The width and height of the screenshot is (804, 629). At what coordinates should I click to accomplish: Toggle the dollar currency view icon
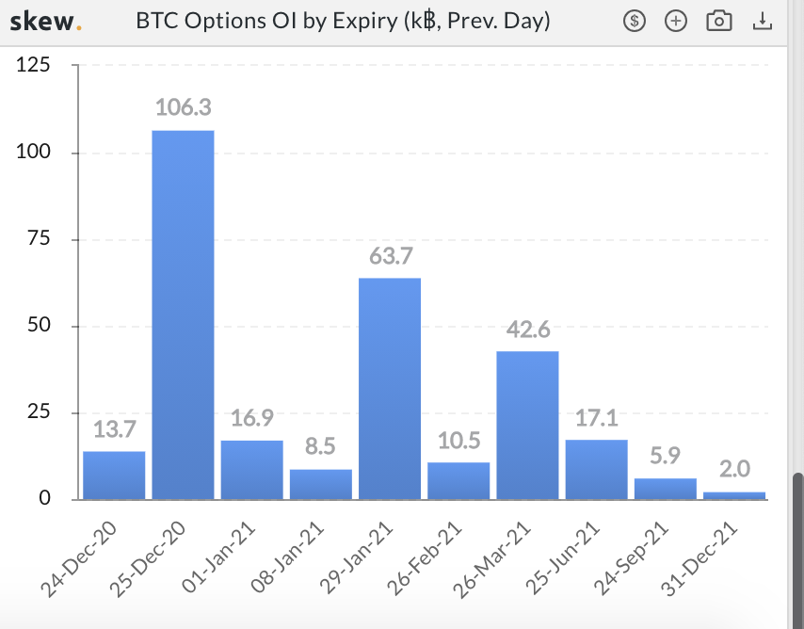[x=635, y=21]
